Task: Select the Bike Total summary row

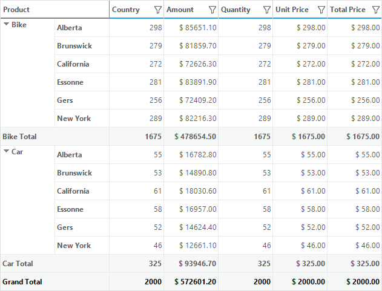Action: coord(191,137)
